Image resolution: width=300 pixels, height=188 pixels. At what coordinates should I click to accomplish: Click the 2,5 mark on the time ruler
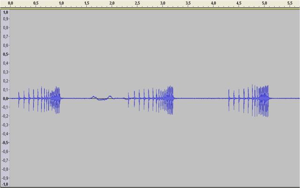pyautogui.click(x=137, y=3)
